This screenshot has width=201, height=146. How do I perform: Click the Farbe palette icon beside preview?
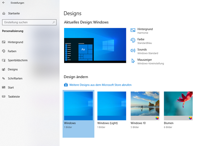[x=133, y=40]
